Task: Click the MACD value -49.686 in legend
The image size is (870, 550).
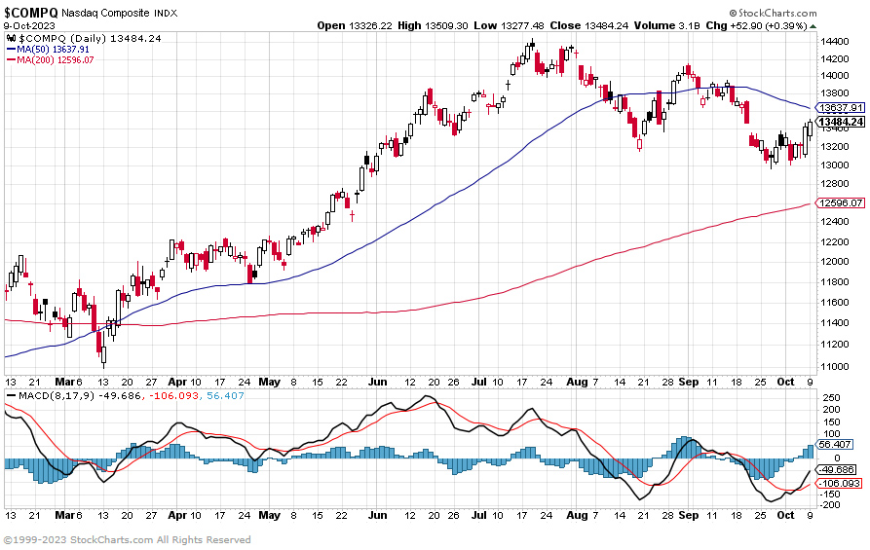Action: pos(120,396)
